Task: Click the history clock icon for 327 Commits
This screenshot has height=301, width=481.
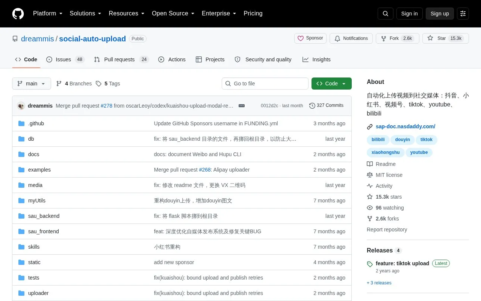Action: (312, 106)
